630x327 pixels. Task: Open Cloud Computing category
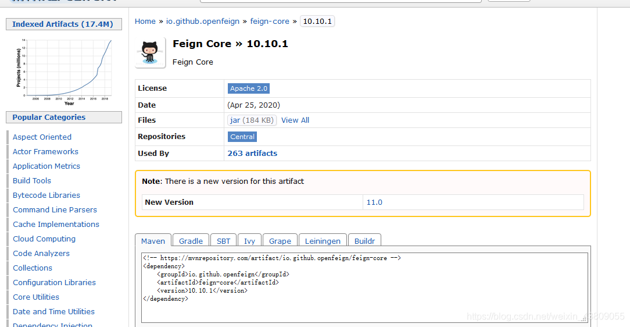tap(44, 239)
